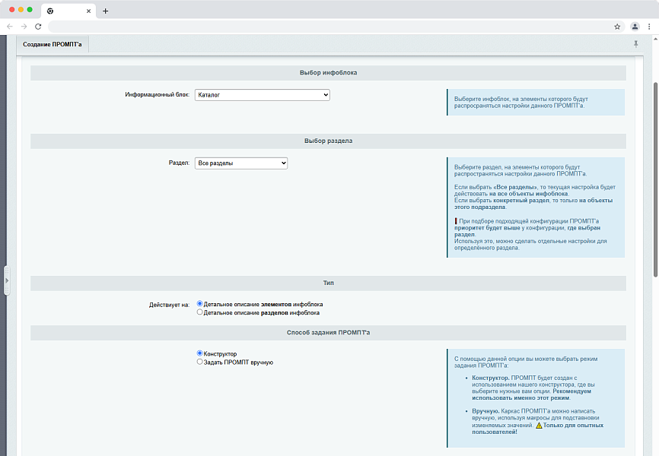Expand the collapsed left sidebar handle
This screenshot has height=456, width=659.
click(7, 280)
